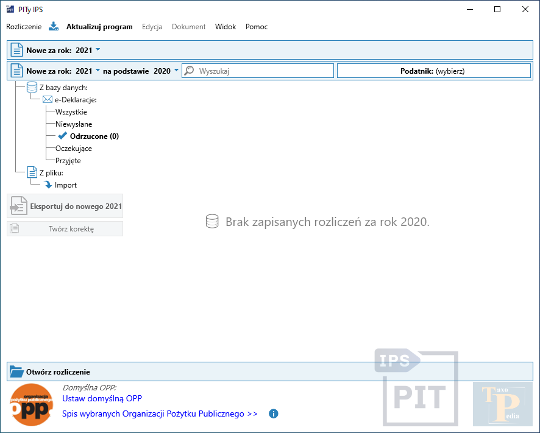
Task: Click the download update icon in menu bar
Action: (54, 26)
